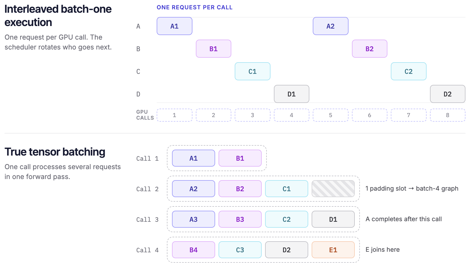Click the A1 block in row A
470x267 pixels.
175,26
